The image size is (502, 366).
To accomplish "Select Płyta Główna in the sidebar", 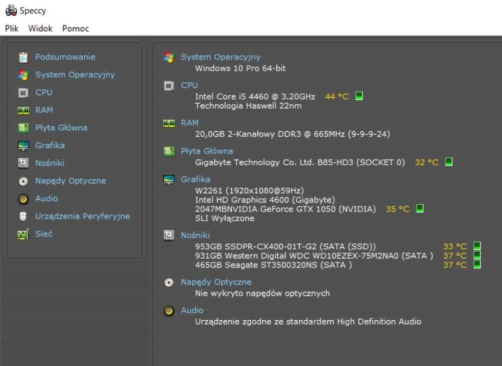I will coord(61,127).
